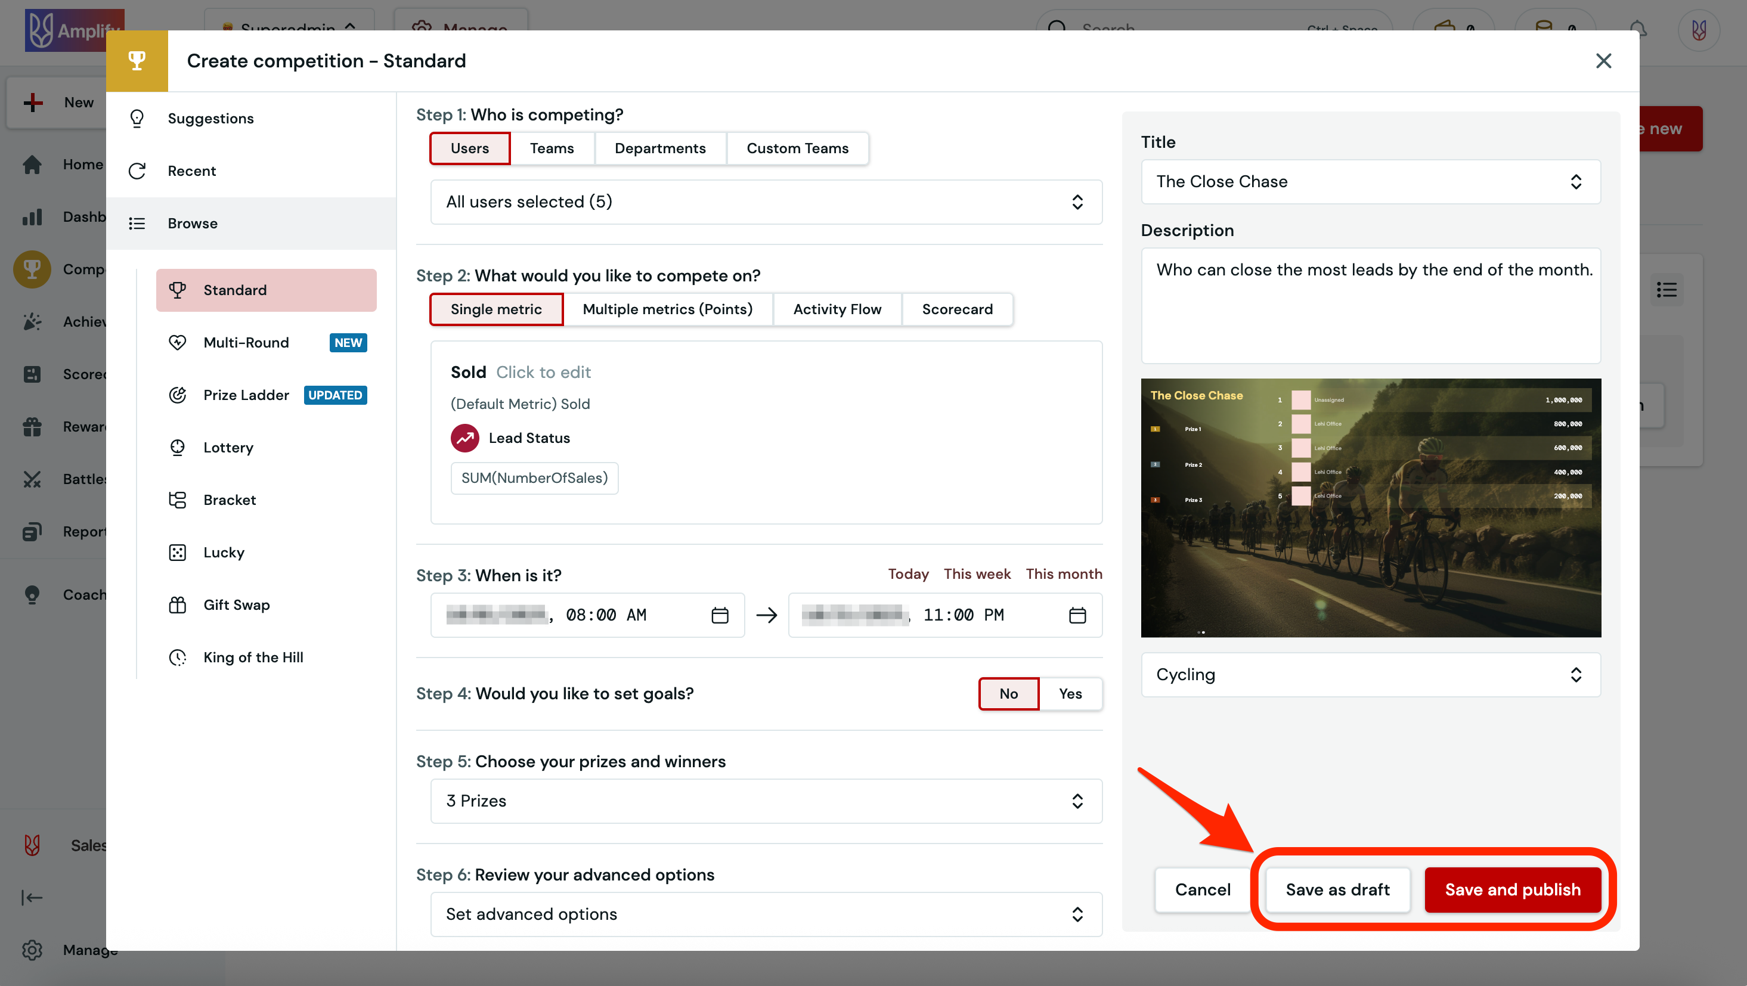Click the Multi-Round heart icon
This screenshot has height=986, width=1747.
tap(178, 342)
